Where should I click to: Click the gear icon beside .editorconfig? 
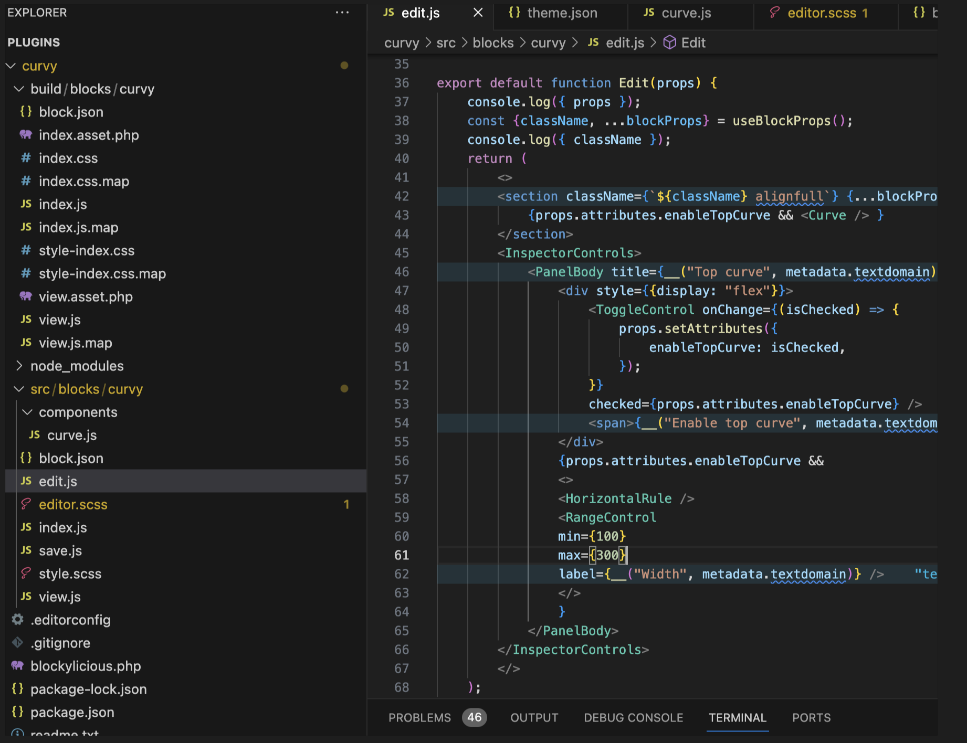17,619
